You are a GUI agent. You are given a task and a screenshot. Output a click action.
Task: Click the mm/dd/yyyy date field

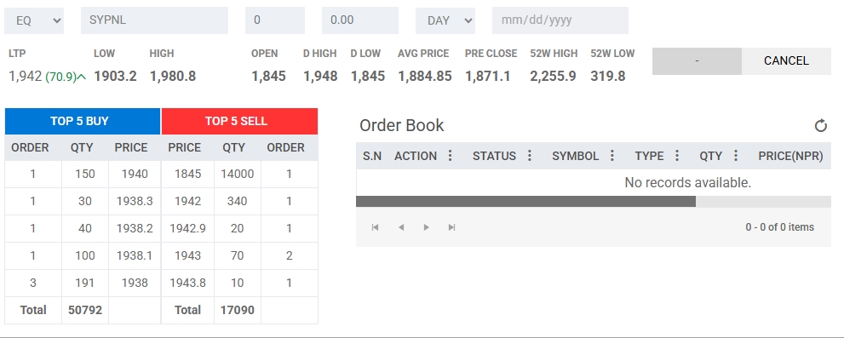[x=560, y=20]
